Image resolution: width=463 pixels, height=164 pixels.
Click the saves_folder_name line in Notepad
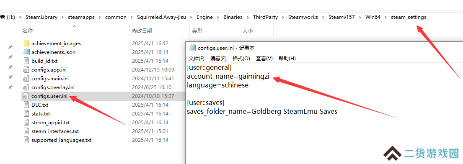[x=262, y=112]
